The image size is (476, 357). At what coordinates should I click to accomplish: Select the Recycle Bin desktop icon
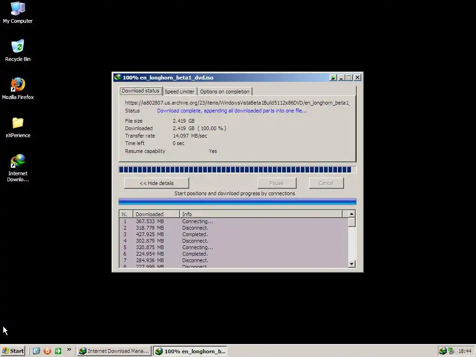coord(18,50)
